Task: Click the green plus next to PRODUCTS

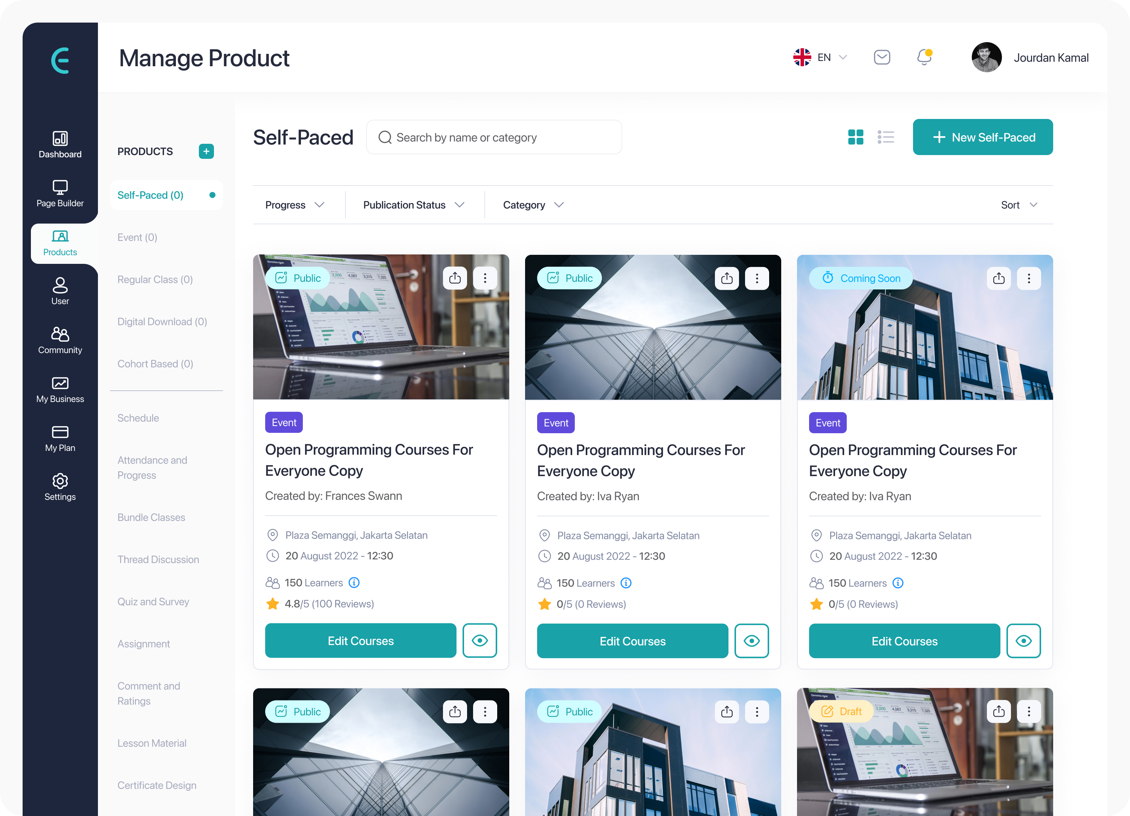Action: click(206, 151)
